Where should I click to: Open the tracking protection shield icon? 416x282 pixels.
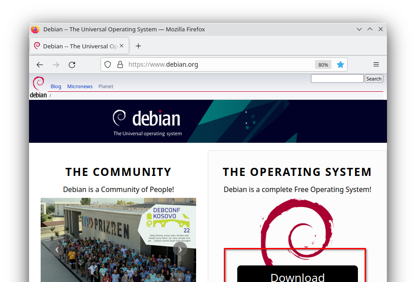[107, 64]
